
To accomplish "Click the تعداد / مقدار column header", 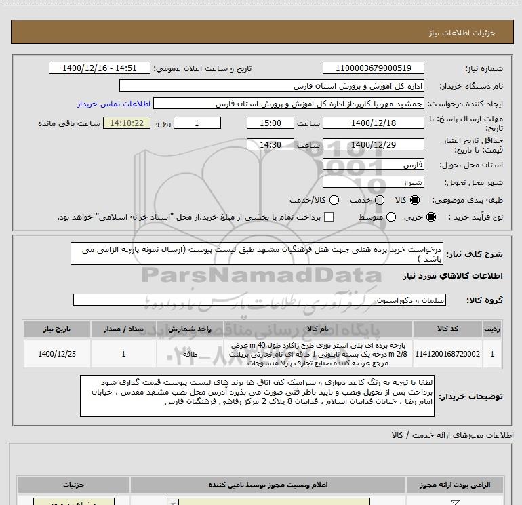I will coord(123,329).
